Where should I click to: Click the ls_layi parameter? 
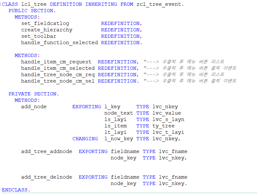[x=116, y=119]
